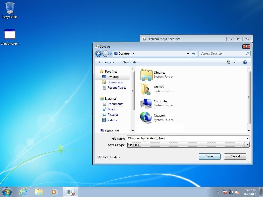Click the Help question mark in the Save As toolbar
Image resolution: width=263 pixels, height=197 pixels.
tap(245, 62)
